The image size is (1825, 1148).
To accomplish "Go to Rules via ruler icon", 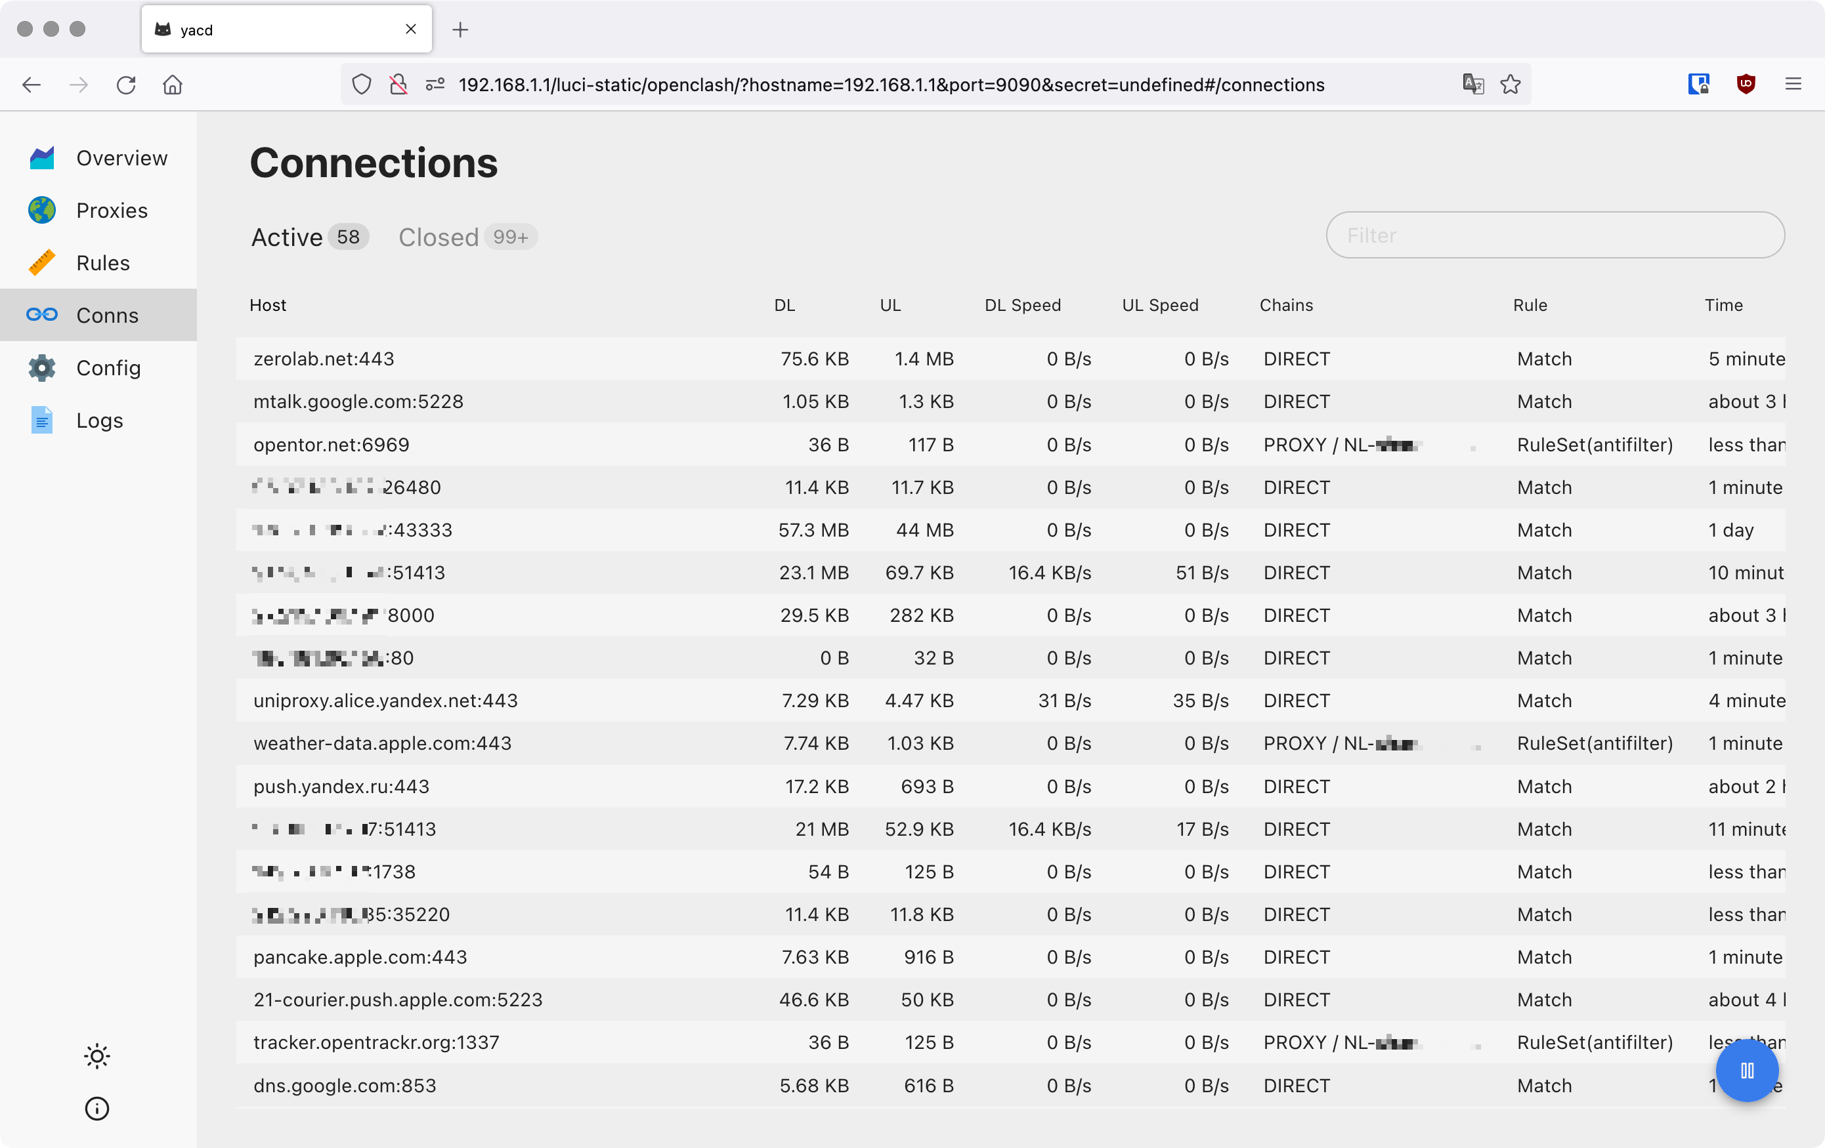I will [x=41, y=263].
